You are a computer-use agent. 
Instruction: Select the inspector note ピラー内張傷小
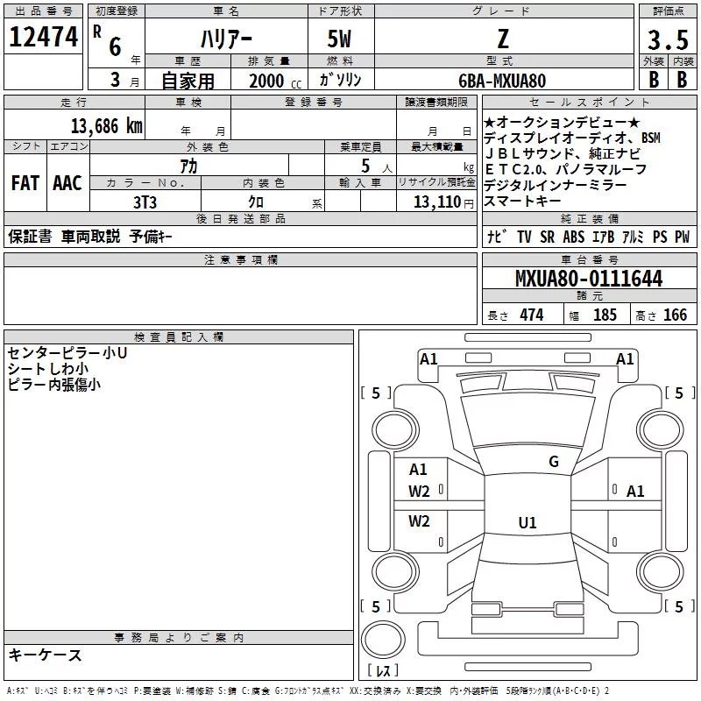(x=54, y=384)
